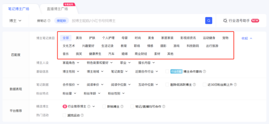
Task: Select the 美妆 category
Action: (79, 38)
